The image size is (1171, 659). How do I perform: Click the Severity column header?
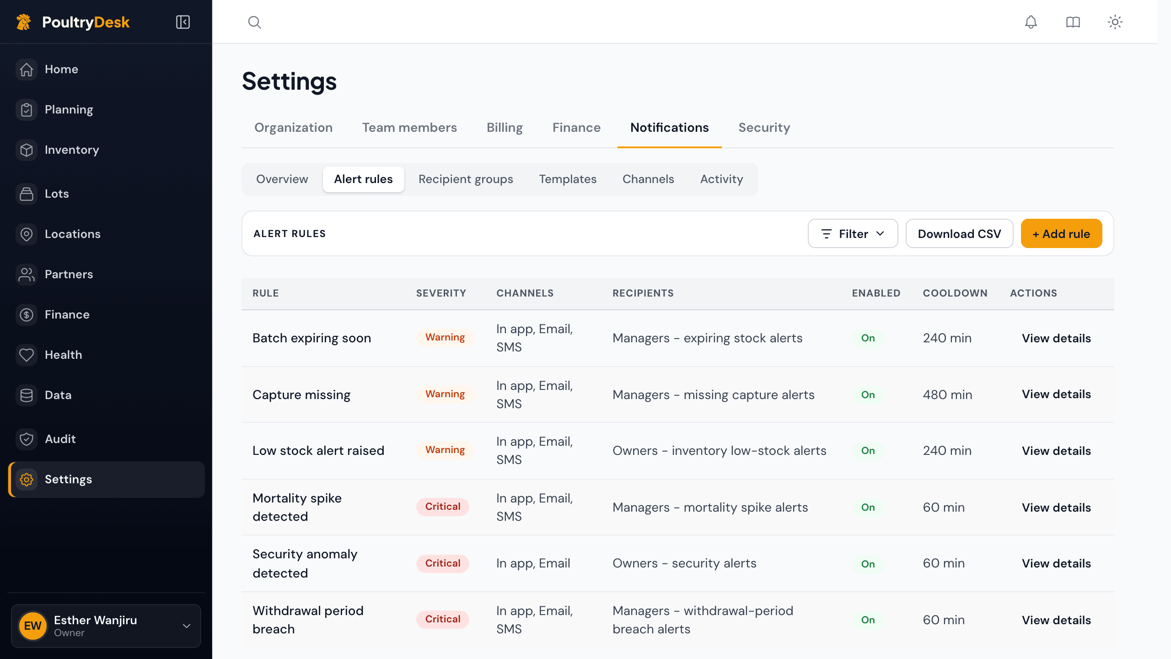coord(441,293)
